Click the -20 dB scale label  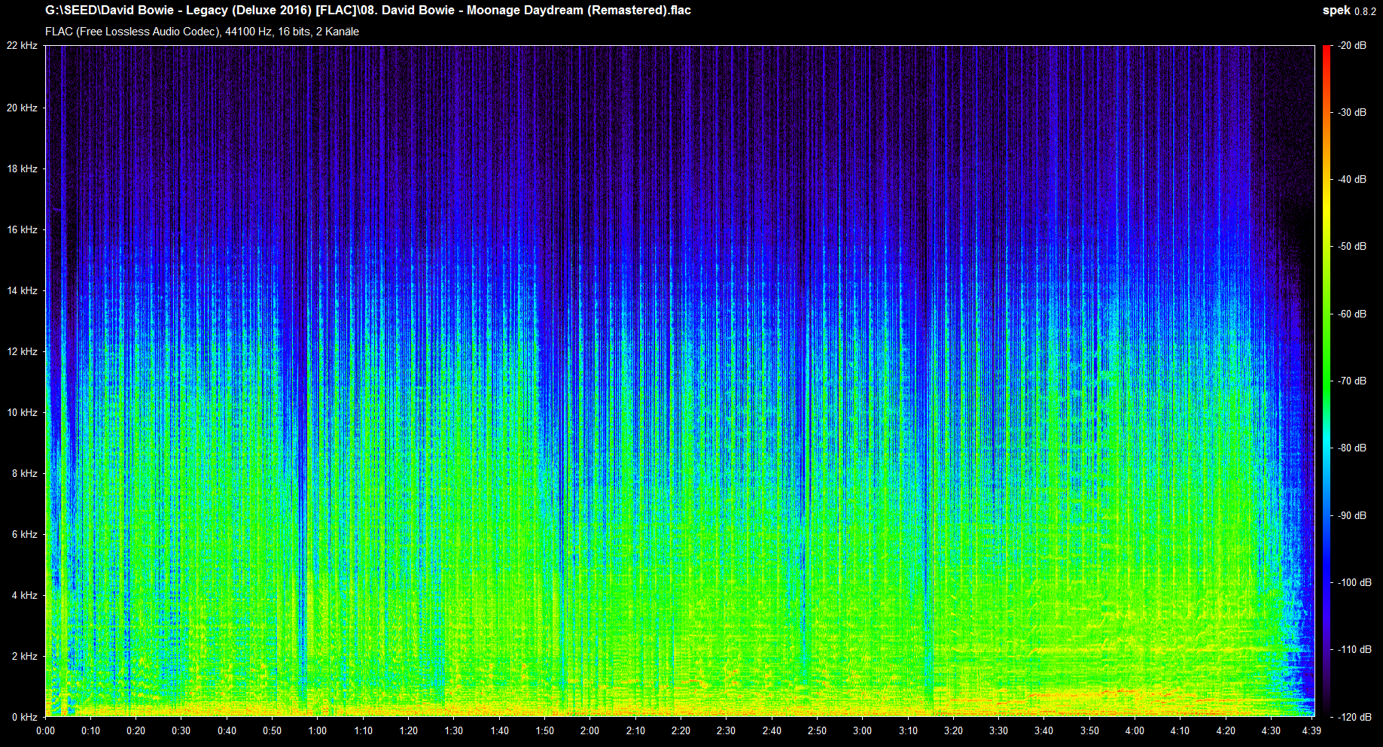tap(1352, 46)
